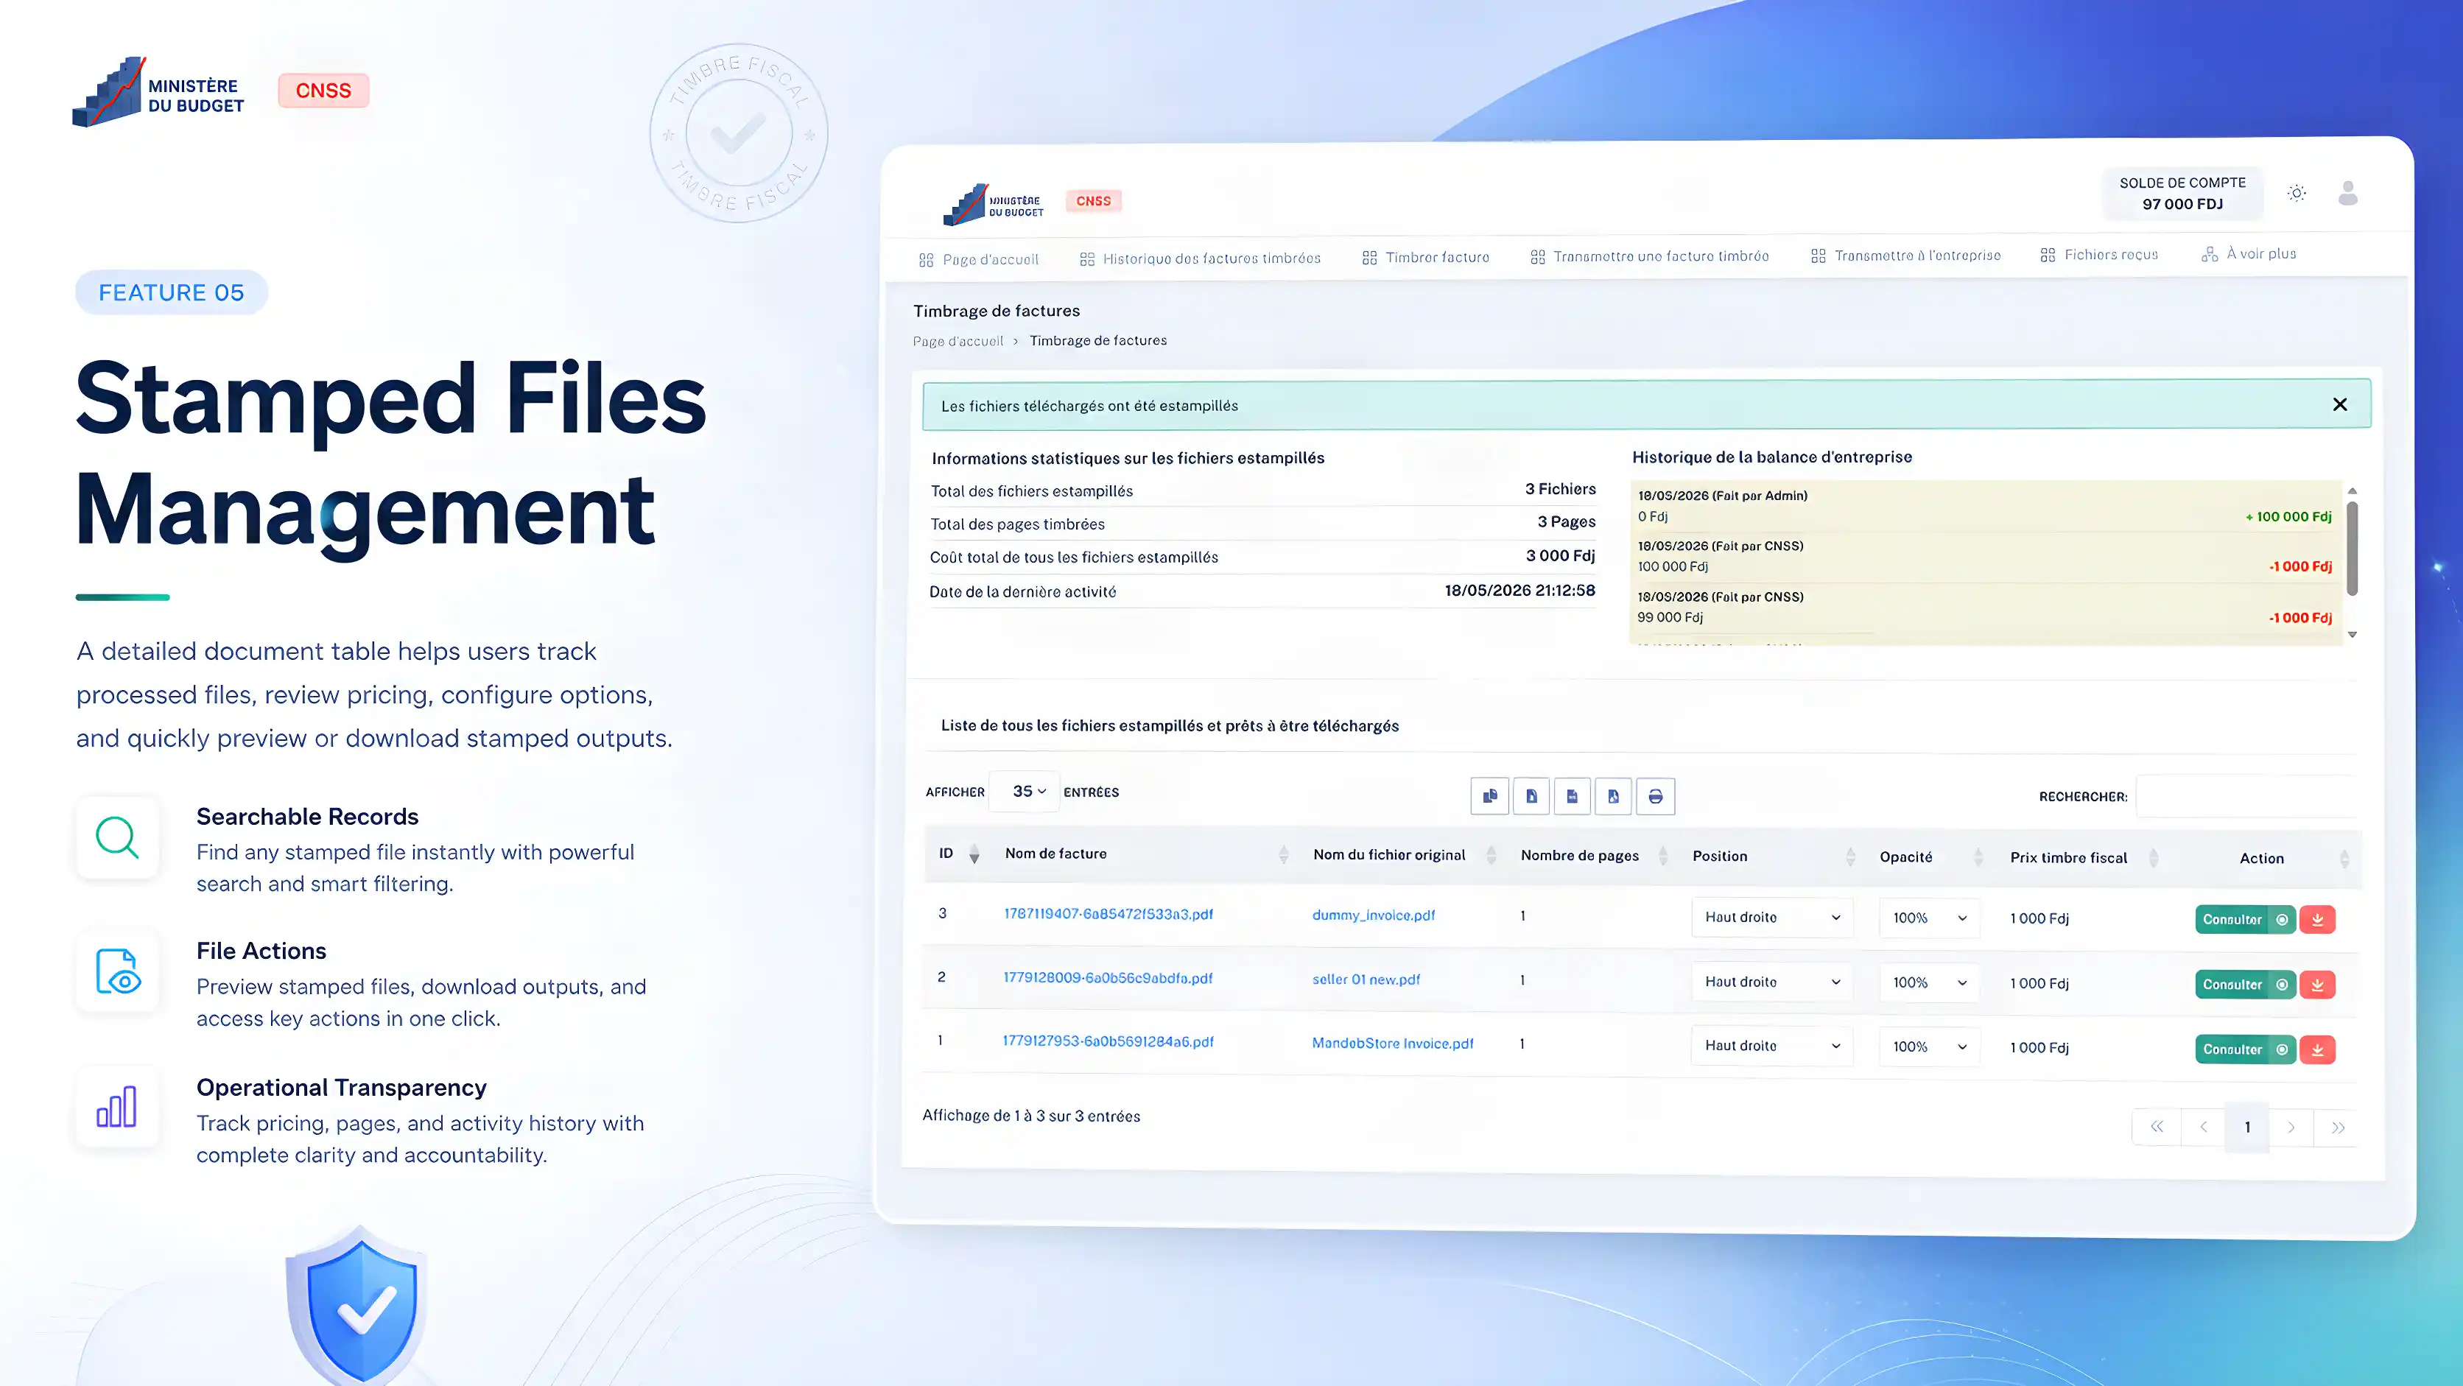Viewport: 2463px width, 1386px height.
Task: Click the Page d'accueil breadcrumb link
Action: coord(958,341)
